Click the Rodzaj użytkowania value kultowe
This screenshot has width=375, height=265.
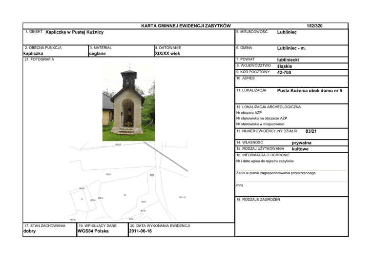click(x=300, y=148)
